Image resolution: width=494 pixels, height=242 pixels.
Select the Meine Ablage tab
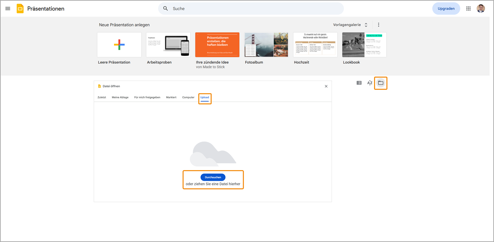pyautogui.click(x=120, y=98)
